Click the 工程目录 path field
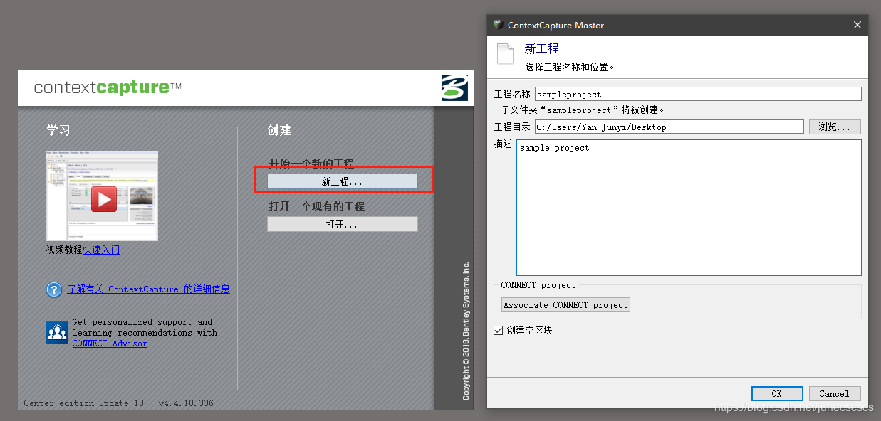Image resolution: width=881 pixels, height=421 pixels. coord(668,127)
